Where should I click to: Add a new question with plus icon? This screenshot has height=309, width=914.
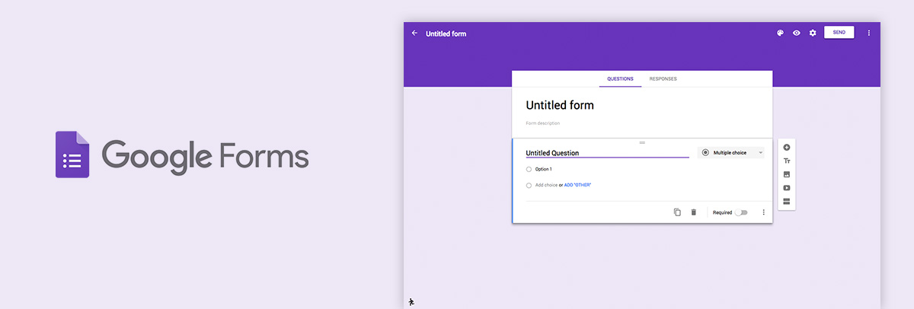click(x=787, y=148)
